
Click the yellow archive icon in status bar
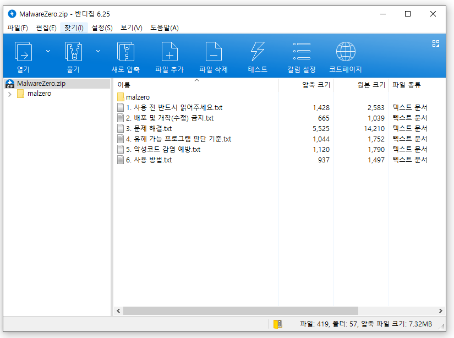pos(278,324)
